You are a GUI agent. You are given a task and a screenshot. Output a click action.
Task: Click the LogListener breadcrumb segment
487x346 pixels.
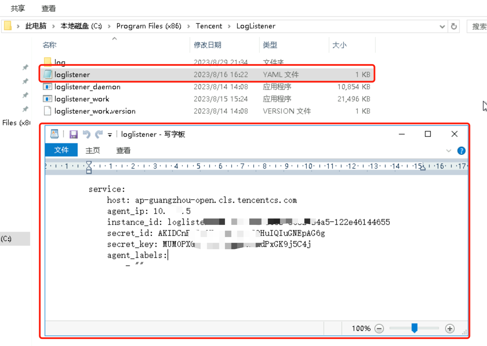(x=256, y=26)
